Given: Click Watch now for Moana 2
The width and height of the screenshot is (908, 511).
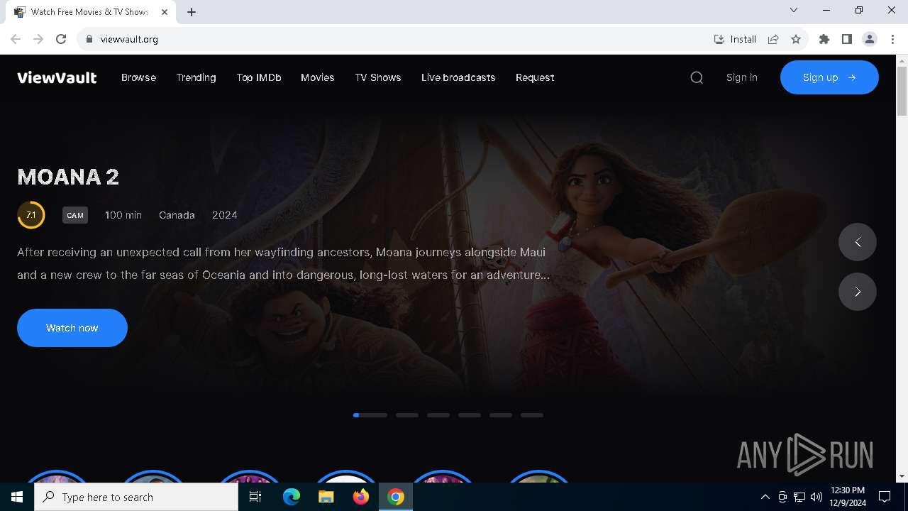Looking at the screenshot, I should (x=72, y=328).
